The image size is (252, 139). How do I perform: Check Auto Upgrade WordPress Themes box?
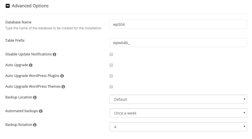[111, 87]
